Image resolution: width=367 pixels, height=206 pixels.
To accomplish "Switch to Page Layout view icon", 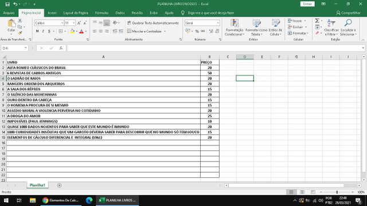I will click(302, 192).
